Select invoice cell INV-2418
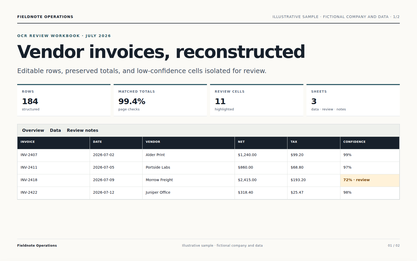Viewport: 417px width, 261px height. 54,180
